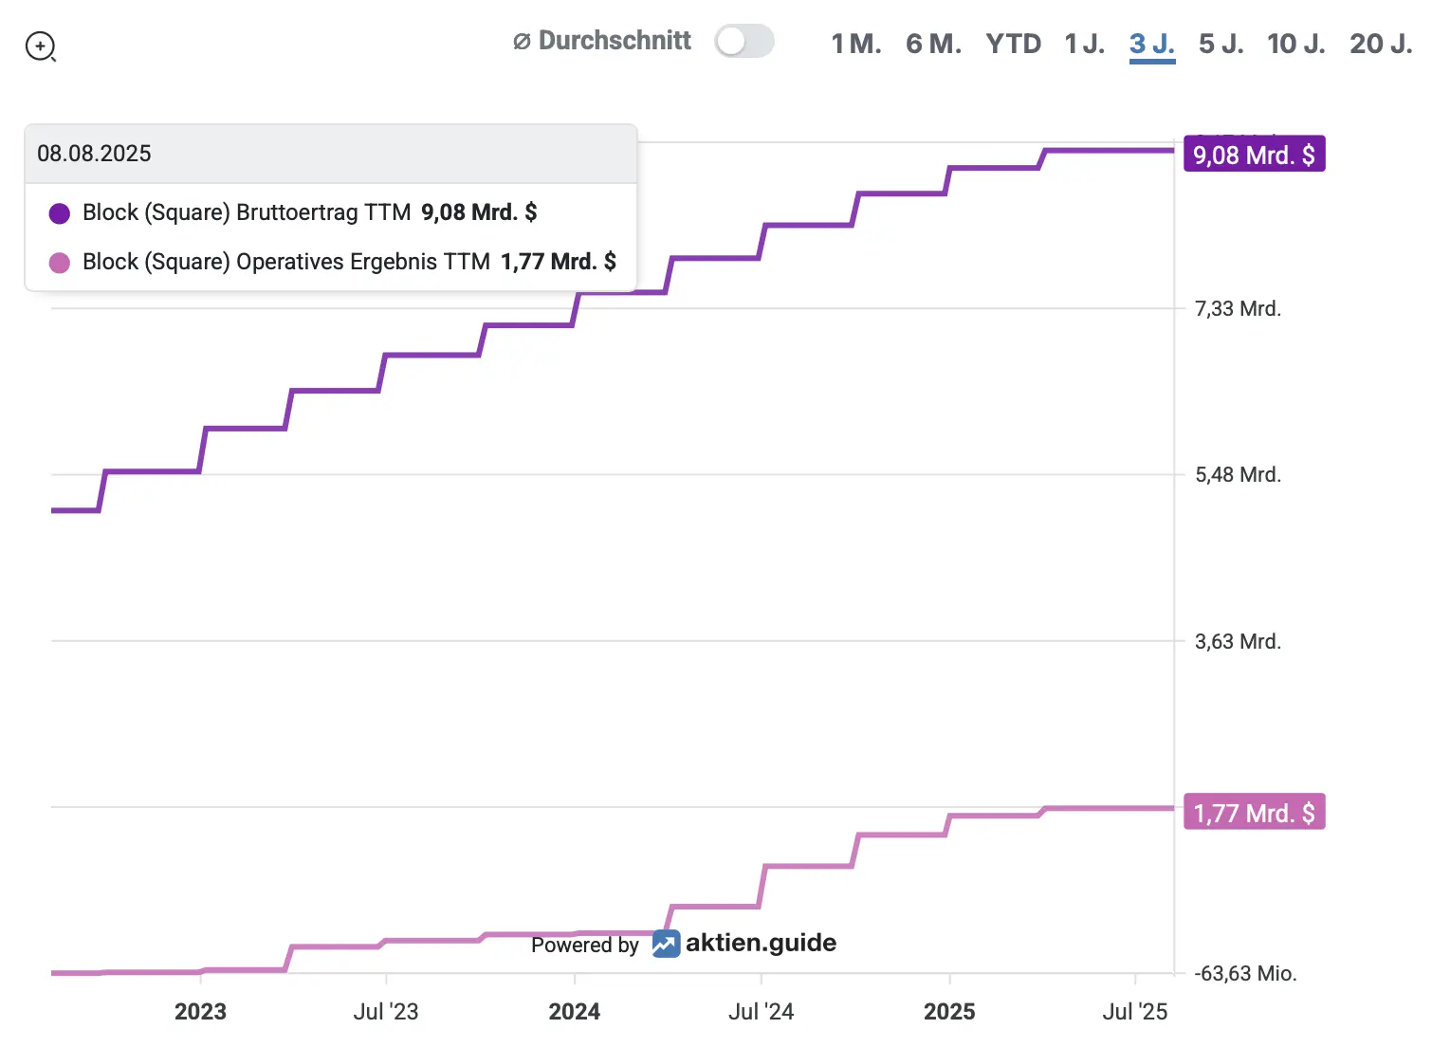Click the Jul '25 x-axis label
This screenshot has height=1047, width=1432.
pos(1135,1012)
